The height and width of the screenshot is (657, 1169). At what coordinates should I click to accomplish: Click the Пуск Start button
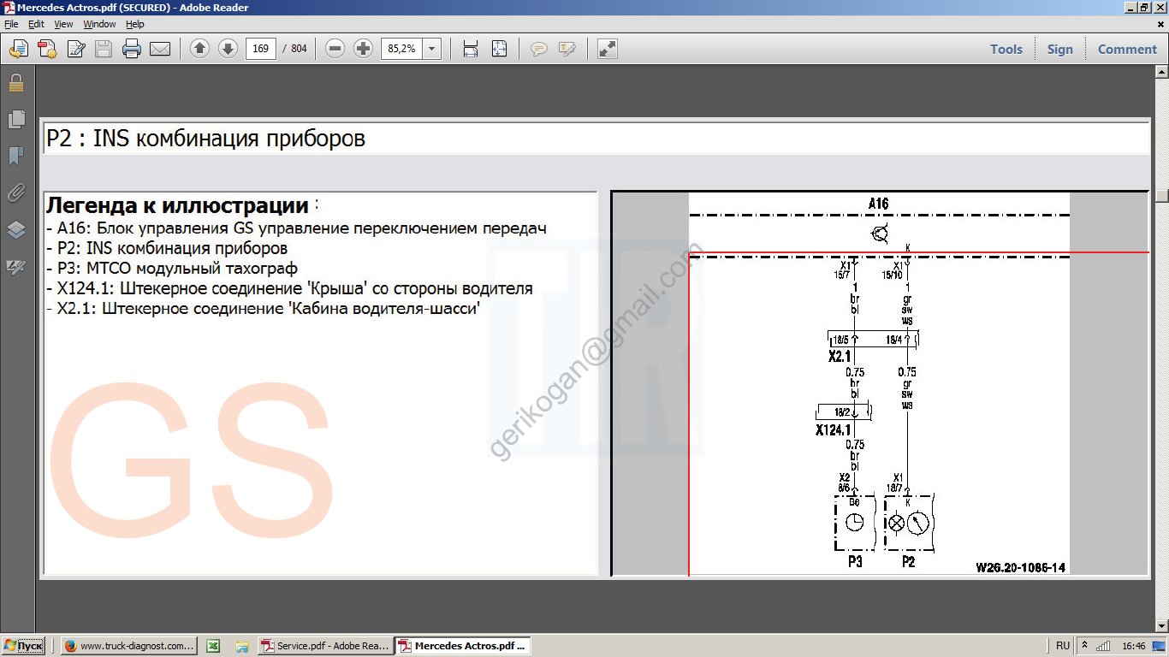click(24, 646)
